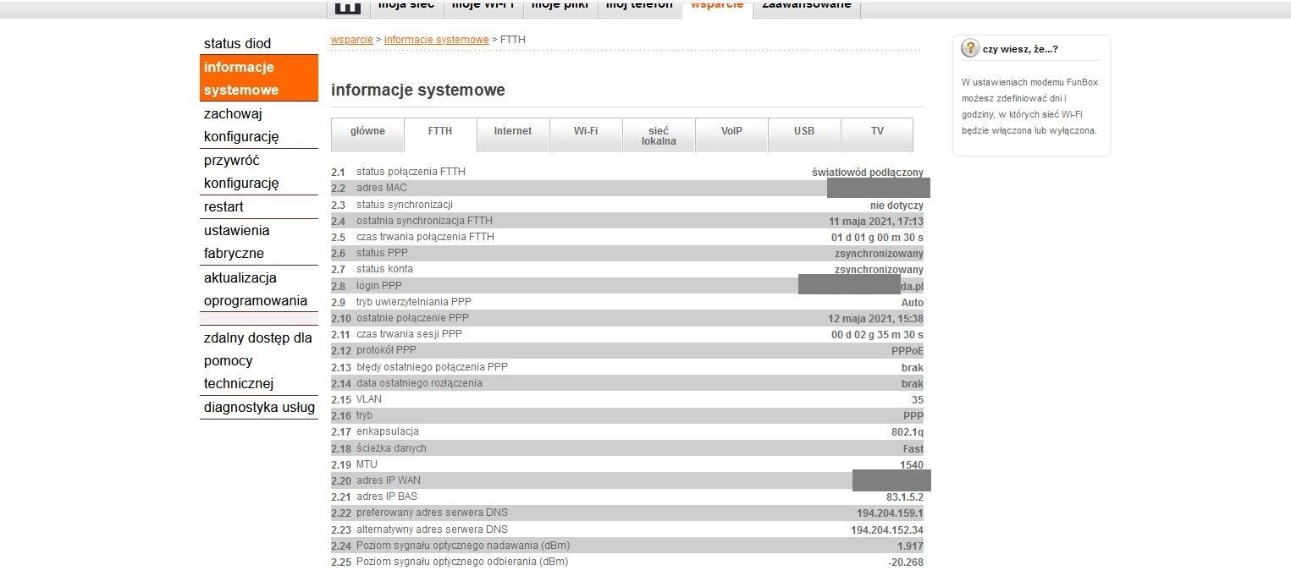Screen dimensions: 1291x576
Task: Open the zaawansowane menu
Action: 805,4
